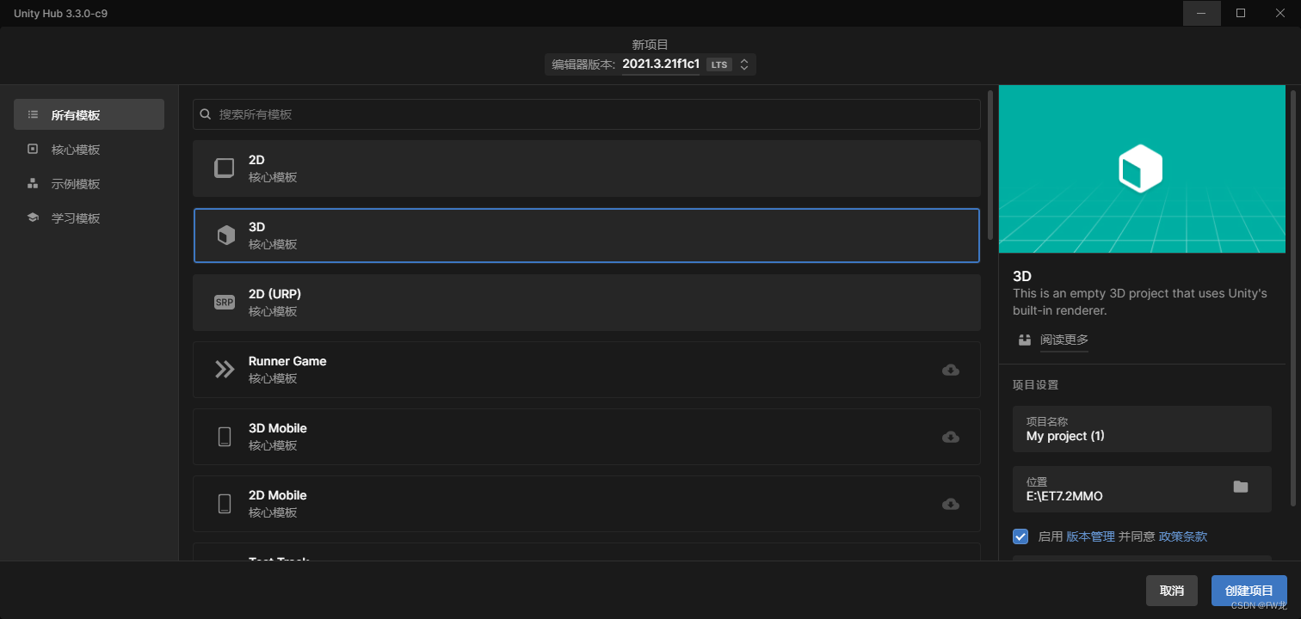Click the 位置 field E:\ET7.2MMO
Screen dimensions: 1301x619
[1142, 489]
